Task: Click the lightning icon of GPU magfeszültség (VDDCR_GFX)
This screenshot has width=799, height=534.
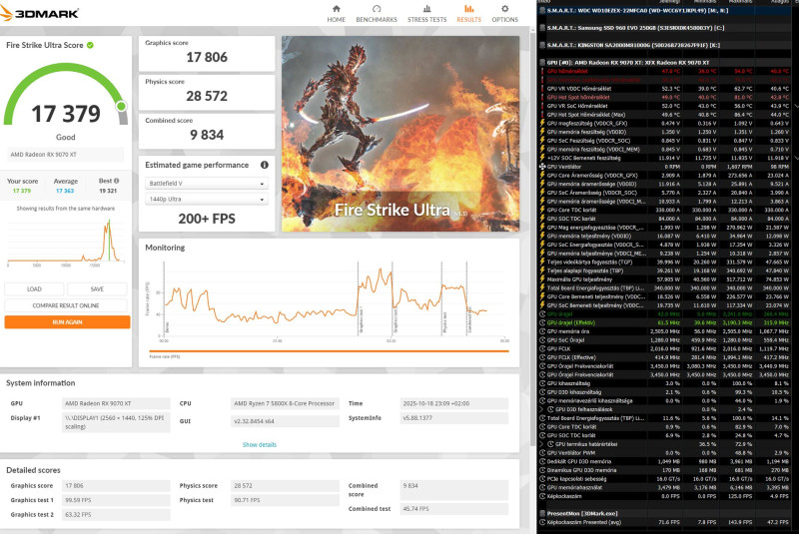Action: click(542, 123)
